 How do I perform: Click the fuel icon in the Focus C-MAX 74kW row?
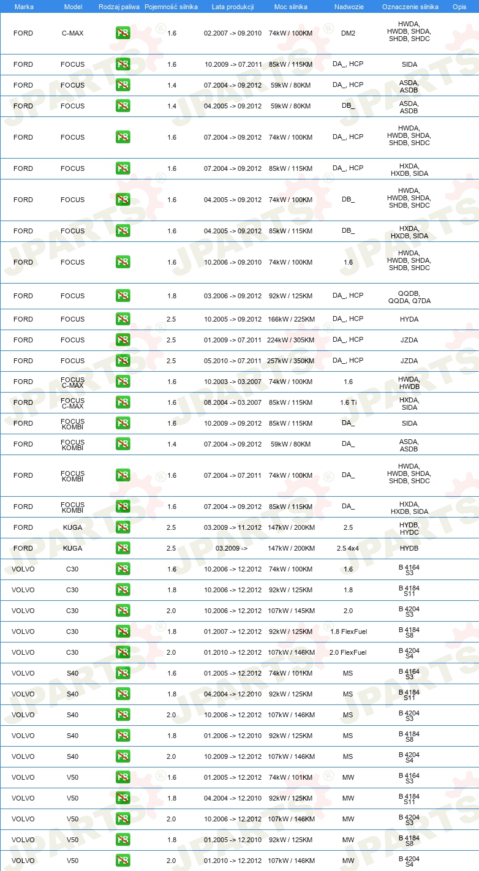pos(123,382)
